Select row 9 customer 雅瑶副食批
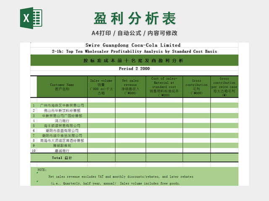This screenshot has height=201, width=269. pos(62,145)
